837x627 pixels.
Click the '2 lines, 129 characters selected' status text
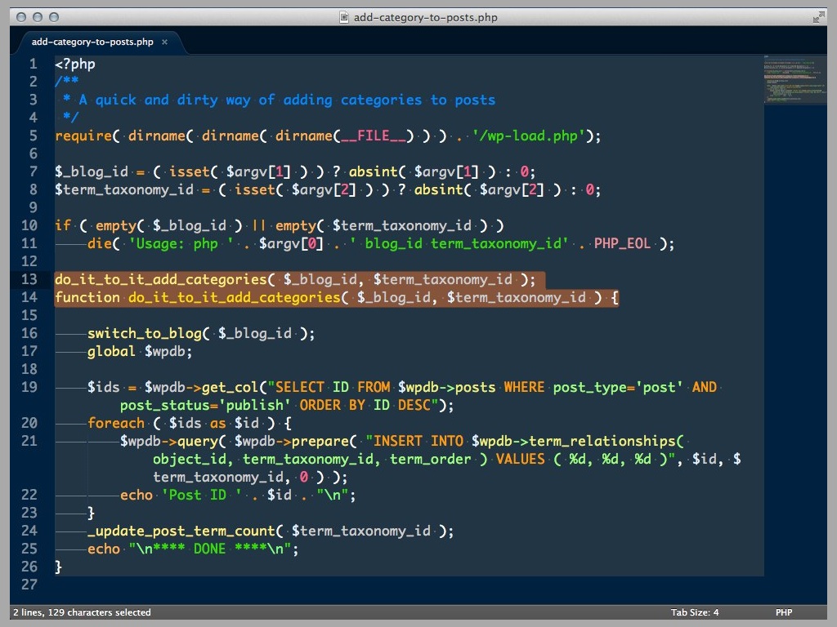pos(82,612)
